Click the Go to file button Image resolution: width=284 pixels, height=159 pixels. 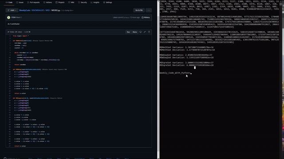139,10
